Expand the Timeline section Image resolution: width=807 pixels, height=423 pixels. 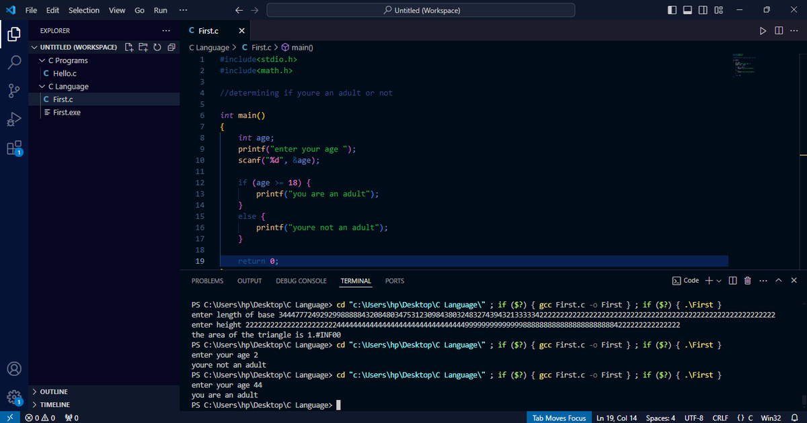[x=55, y=405]
